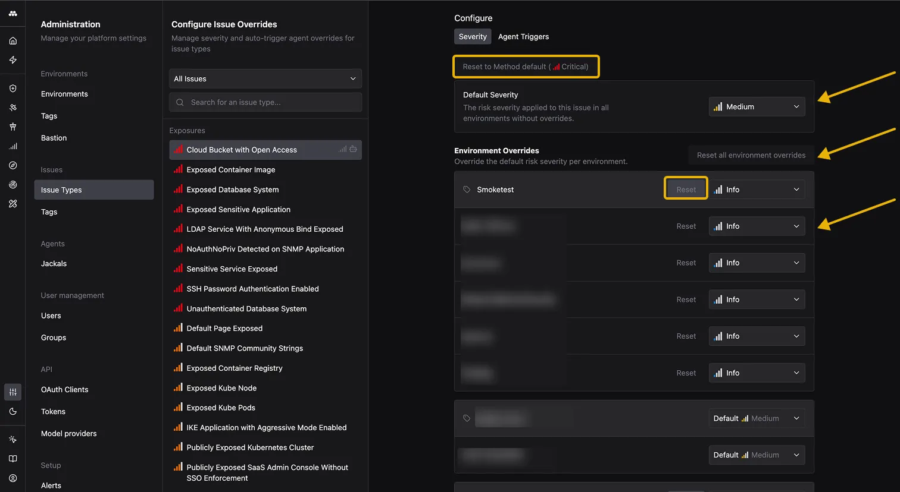Open the compass icon in the left rail
The height and width of the screenshot is (492, 900).
(x=12, y=165)
